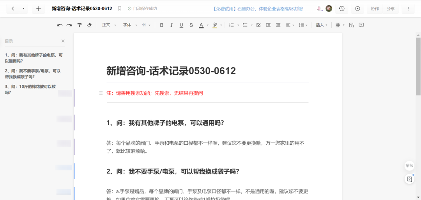Viewport: 421px width, 200px height.
Task: Insert a numbered list
Action: [x=232, y=25]
